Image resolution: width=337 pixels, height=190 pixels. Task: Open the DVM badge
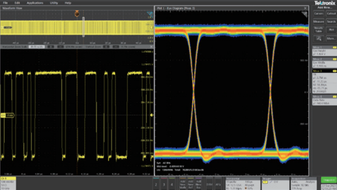coord(210,184)
